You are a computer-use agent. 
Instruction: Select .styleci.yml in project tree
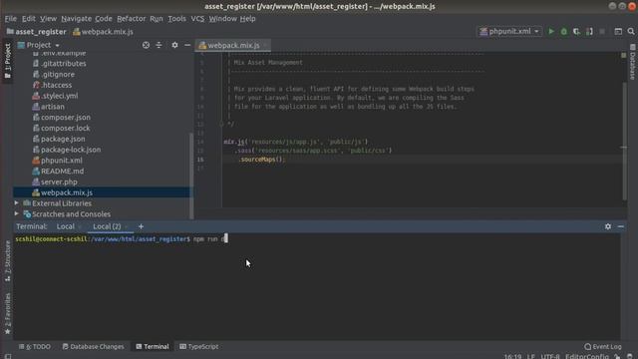point(60,96)
